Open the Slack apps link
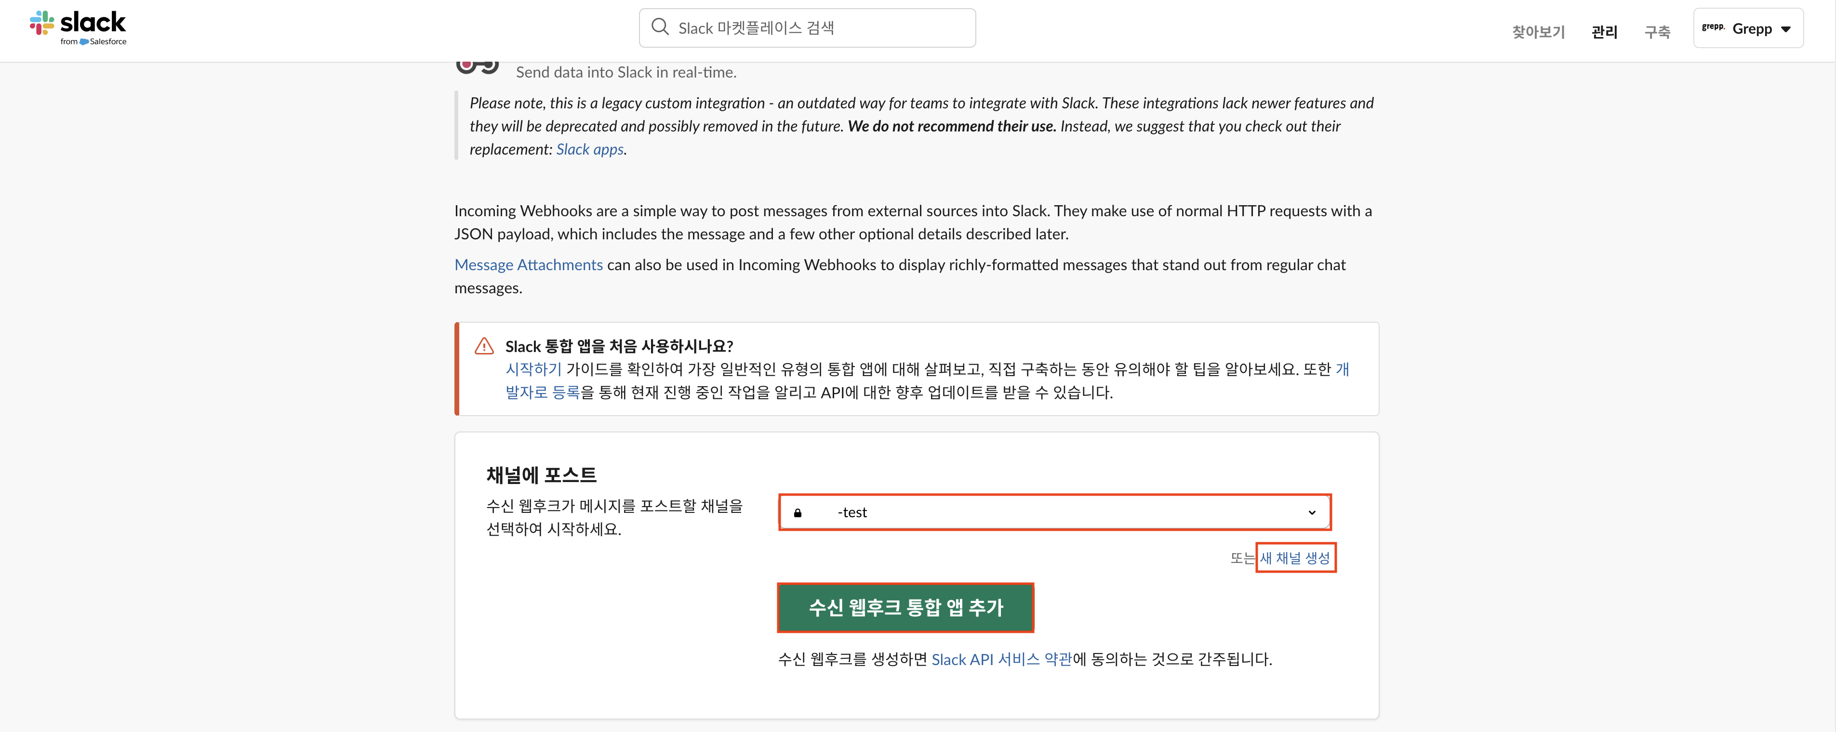 (589, 150)
